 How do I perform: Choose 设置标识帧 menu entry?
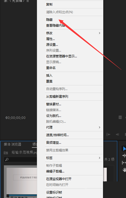54,192
